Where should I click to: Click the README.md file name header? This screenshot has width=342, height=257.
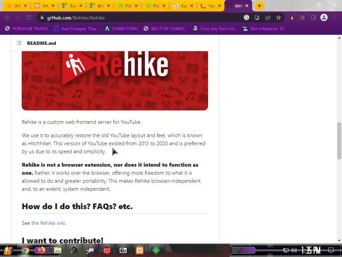click(41, 43)
